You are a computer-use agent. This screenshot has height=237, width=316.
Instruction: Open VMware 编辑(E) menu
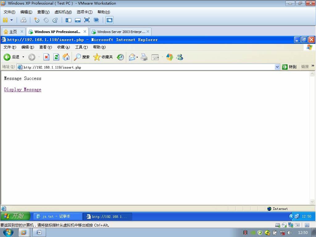click(26, 12)
